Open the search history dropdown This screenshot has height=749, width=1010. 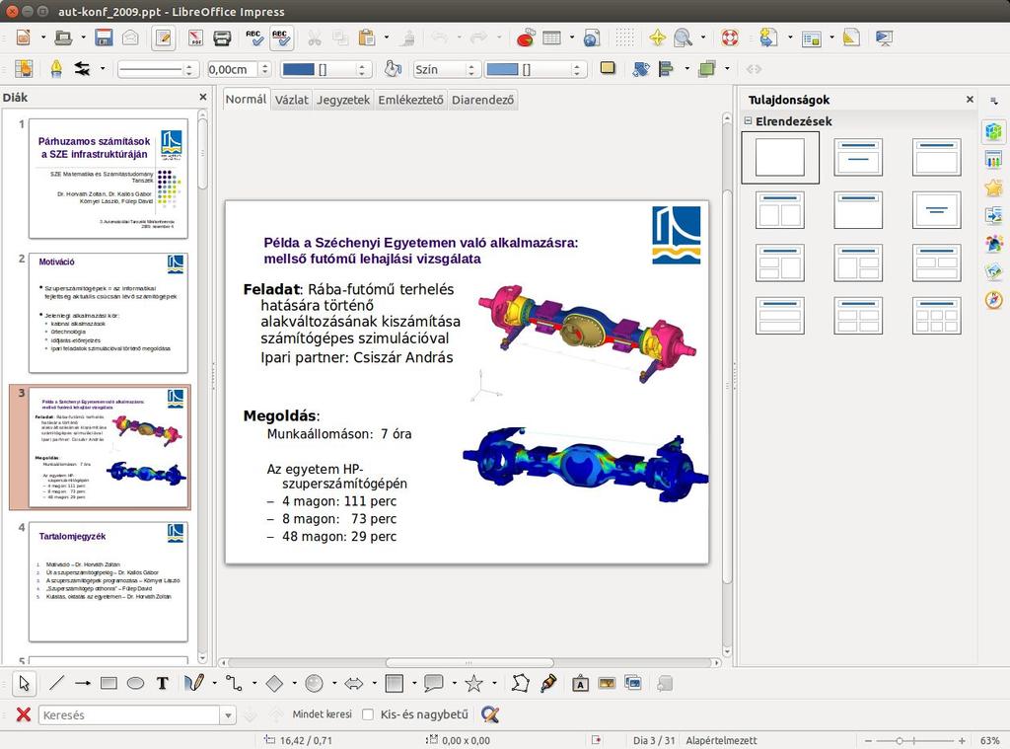[228, 714]
